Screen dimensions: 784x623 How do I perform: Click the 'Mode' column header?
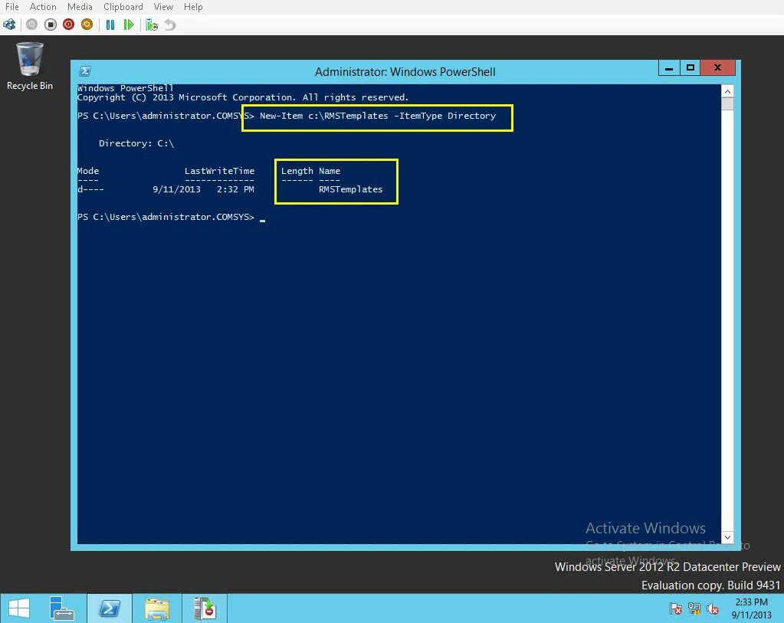88,170
